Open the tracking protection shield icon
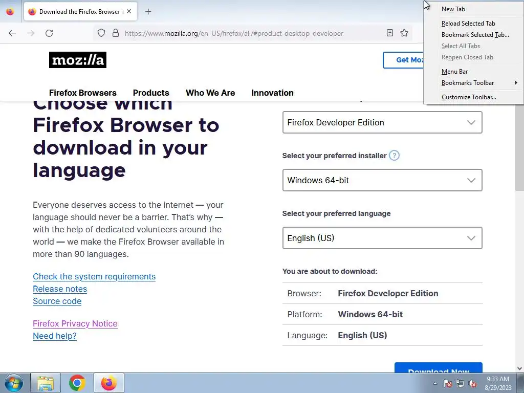 (101, 33)
